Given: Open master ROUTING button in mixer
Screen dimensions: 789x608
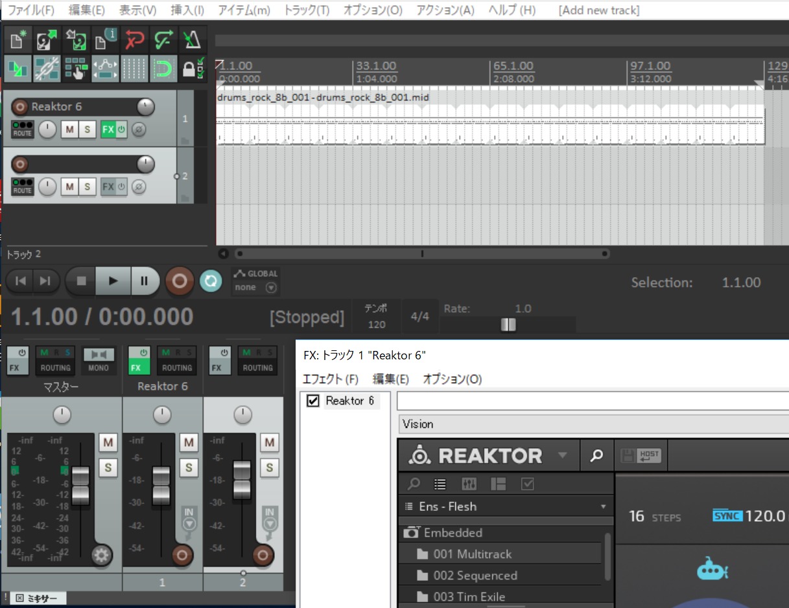Looking at the screenshot, I should point(56,361).
